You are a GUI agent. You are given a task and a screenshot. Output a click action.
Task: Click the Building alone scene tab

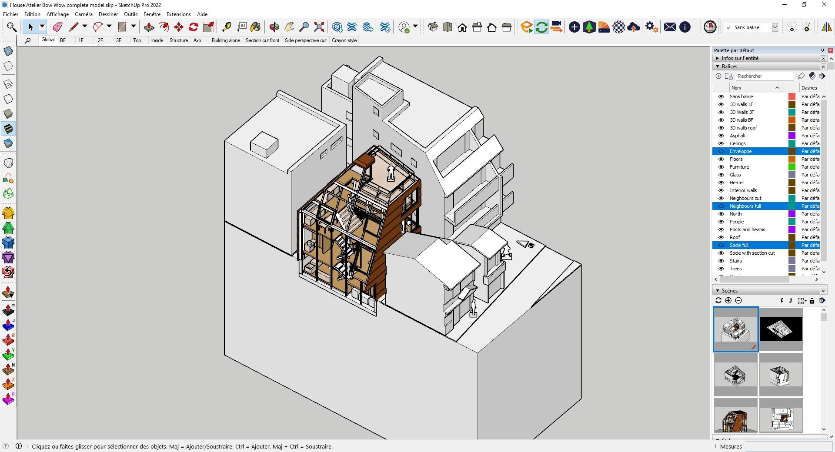[x=226, y=40]
